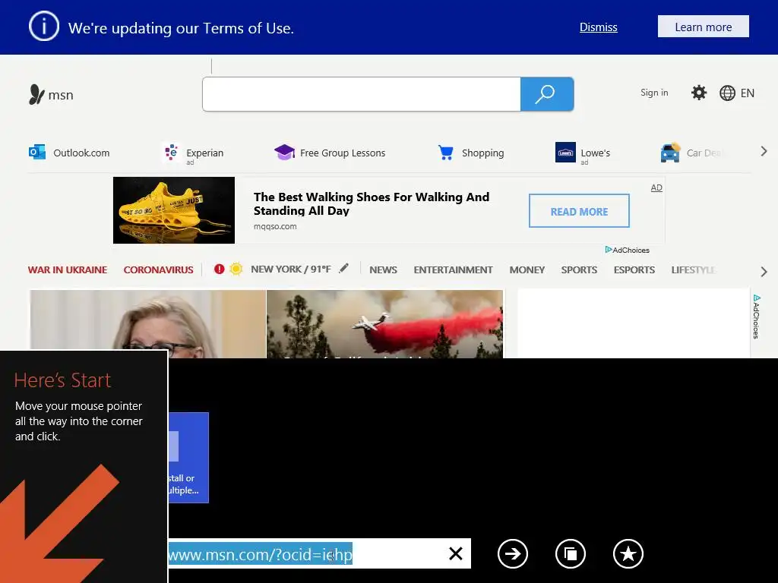Open the NEWS tab
Image resolution: width=778 pixels, height=583 pixels.
383,269
